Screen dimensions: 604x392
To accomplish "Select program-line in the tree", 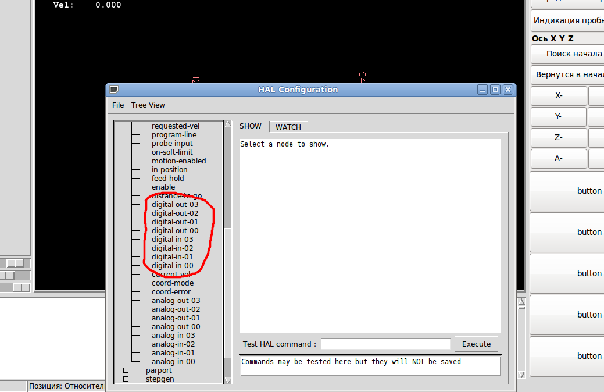I will [174, 134].
